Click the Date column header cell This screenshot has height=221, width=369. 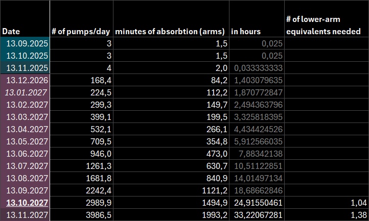point(11,32)
